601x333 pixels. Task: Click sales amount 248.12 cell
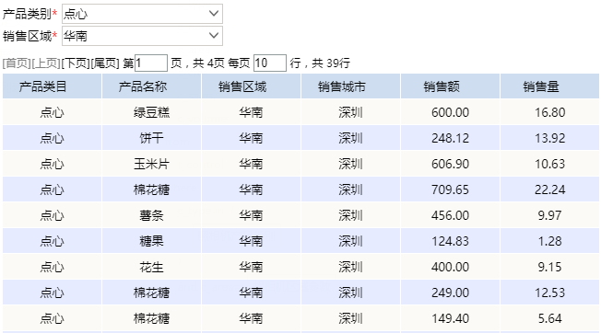[450, 138]
